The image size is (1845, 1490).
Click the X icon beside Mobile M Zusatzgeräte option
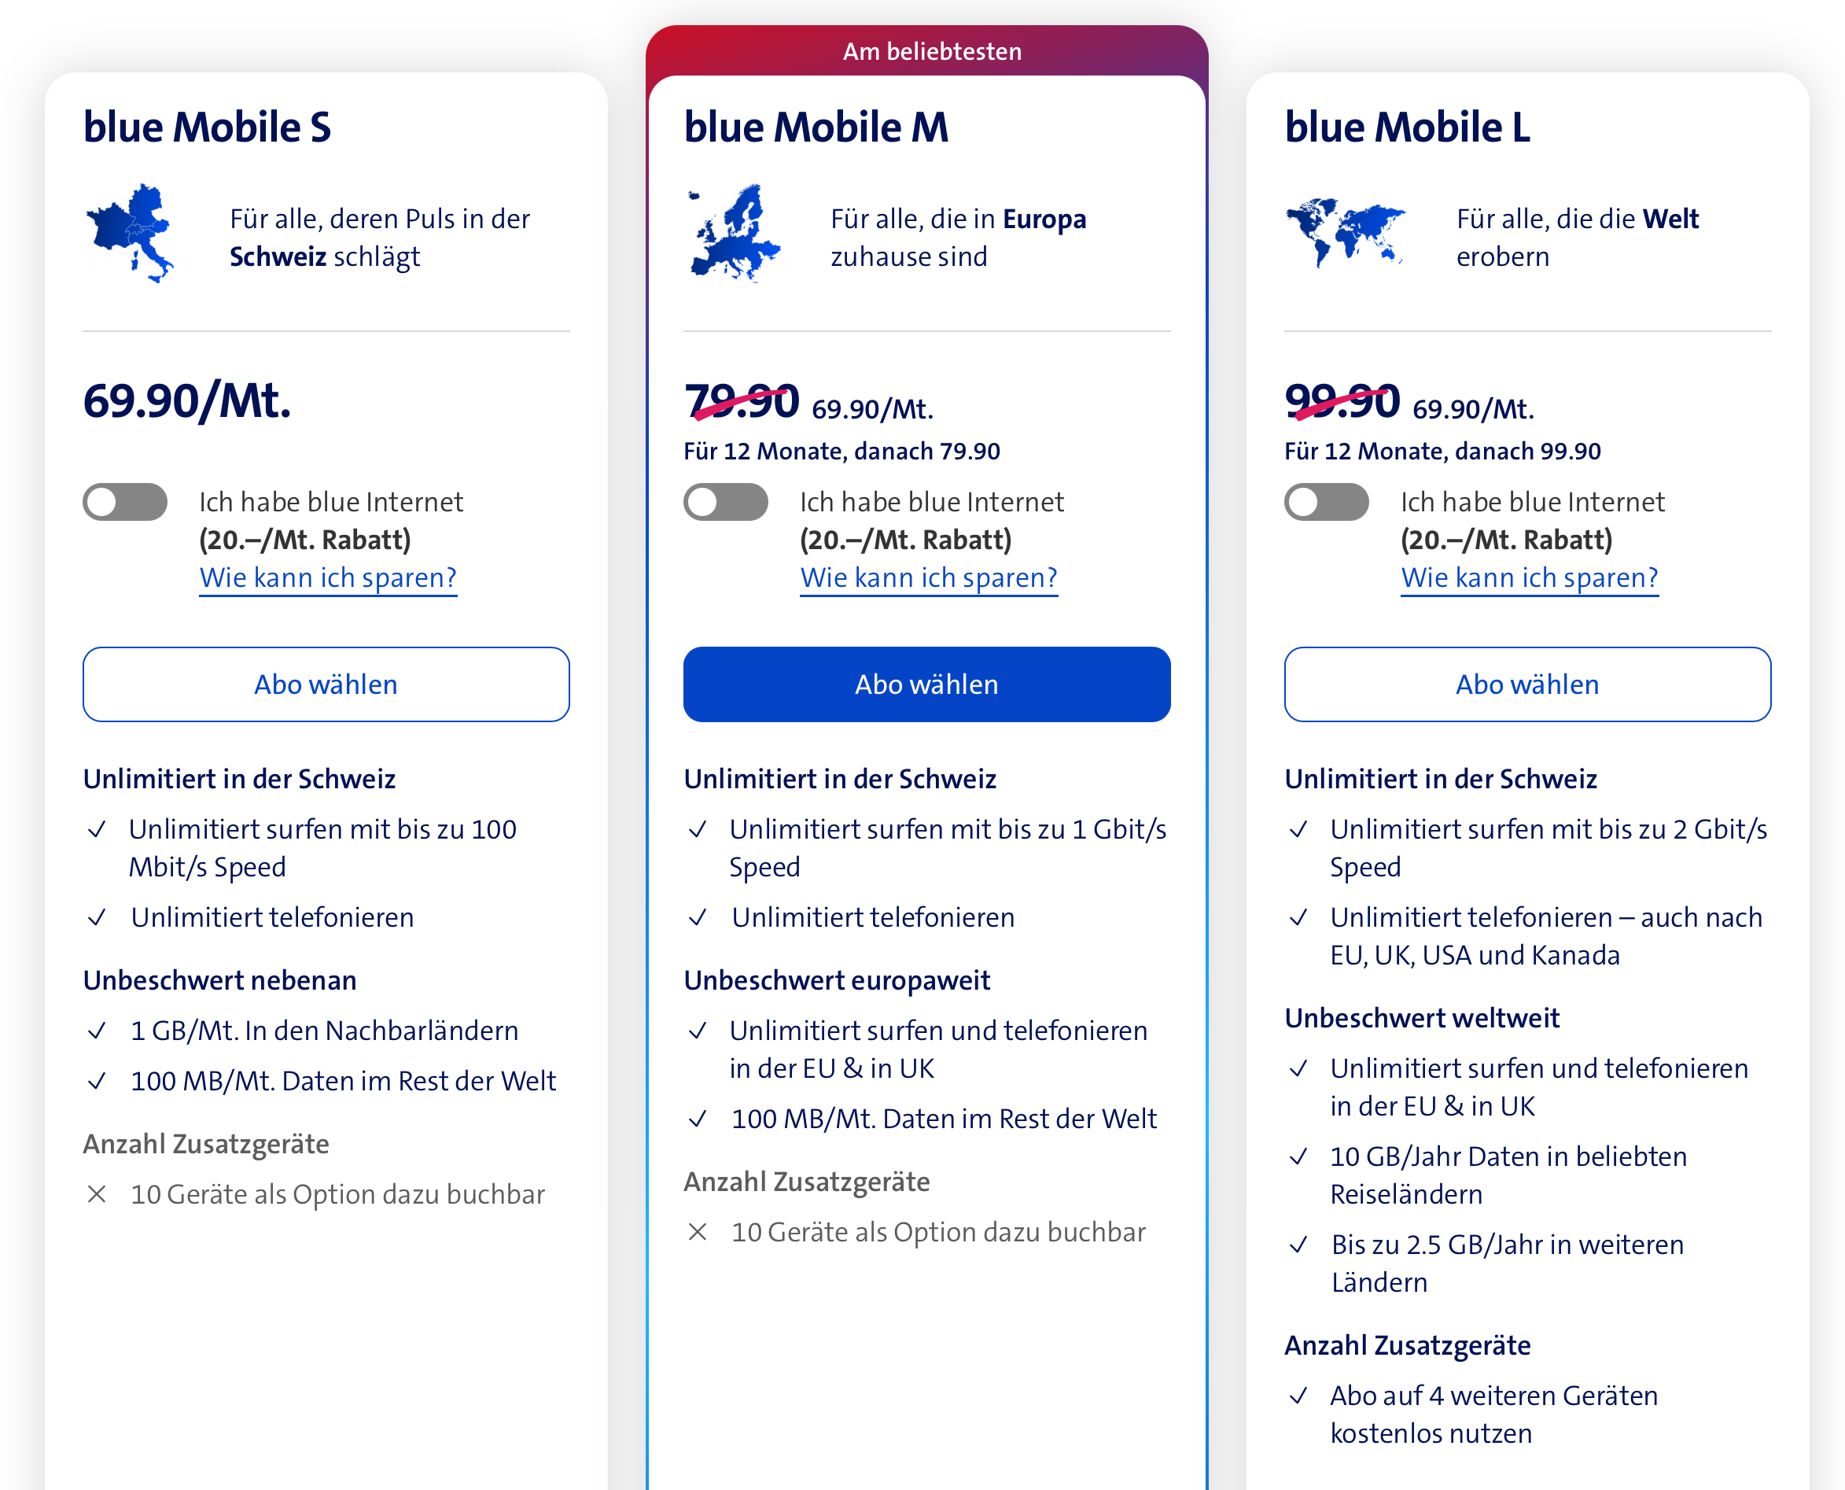coord(698,1232)
